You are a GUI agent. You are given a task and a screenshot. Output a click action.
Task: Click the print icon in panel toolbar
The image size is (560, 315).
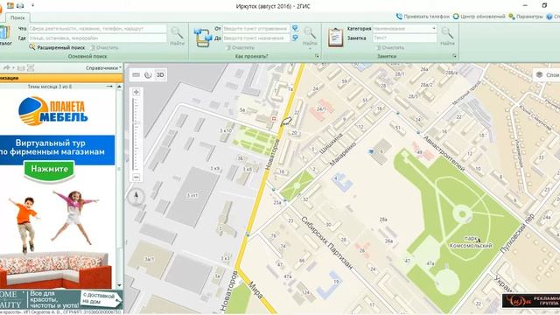pos(31,67)
